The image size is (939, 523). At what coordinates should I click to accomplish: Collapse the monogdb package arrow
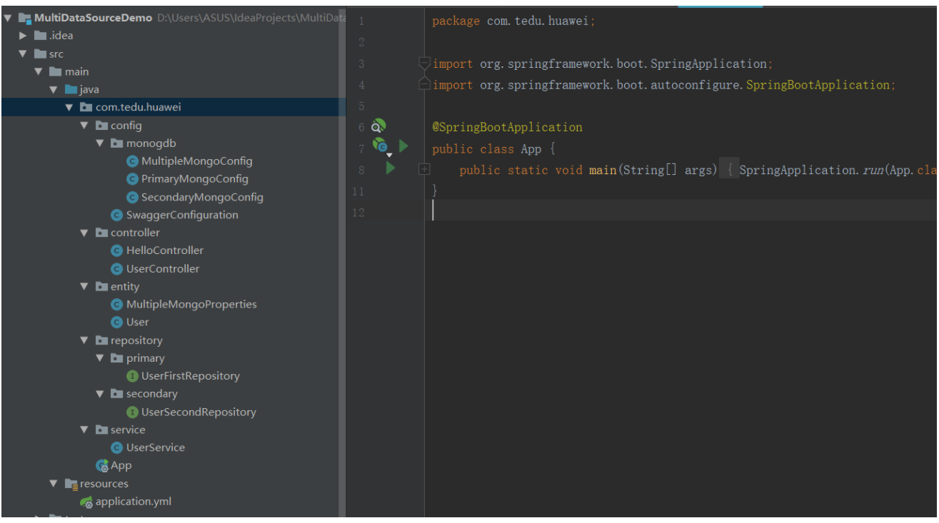[100, 143]
